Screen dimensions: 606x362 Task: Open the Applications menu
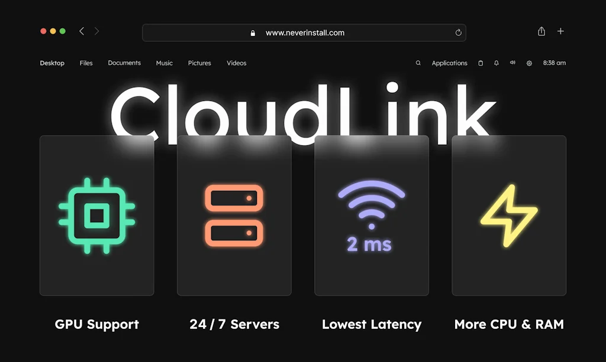pos(449,63)
